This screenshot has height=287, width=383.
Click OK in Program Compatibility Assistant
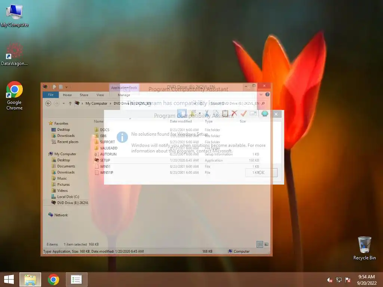261,173
